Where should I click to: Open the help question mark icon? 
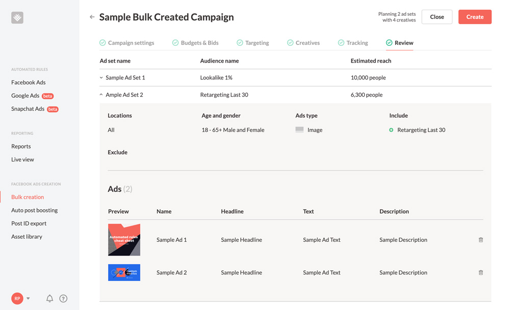pyautogui.click(x=63, y=299)
